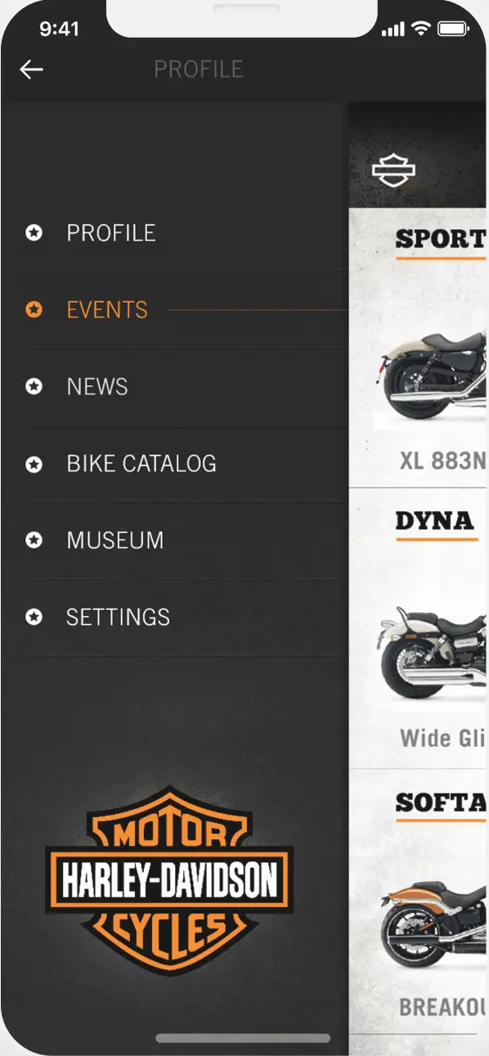The height and width of the screenshot is (1056, 489).
Task: Select the Sportster category heading
Action: (x=442, y=239)
